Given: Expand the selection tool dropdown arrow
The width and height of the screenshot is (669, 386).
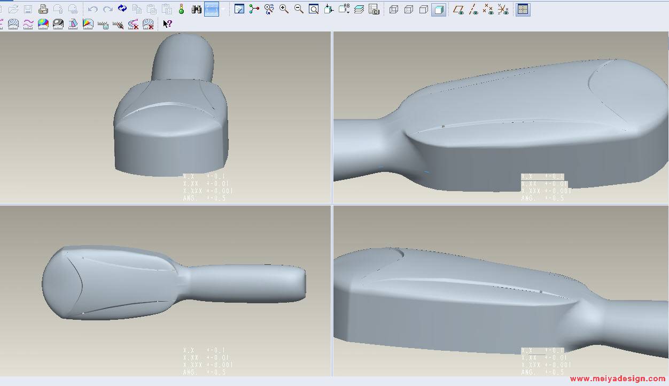Looking at the screenshot, I should pos(223,9).
